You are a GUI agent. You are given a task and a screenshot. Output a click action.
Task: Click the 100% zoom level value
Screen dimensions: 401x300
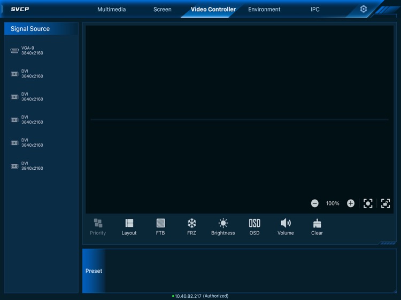(x=333, y=203)
